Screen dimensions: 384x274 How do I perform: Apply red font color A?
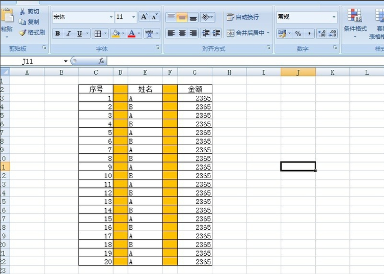coord(131,34)
